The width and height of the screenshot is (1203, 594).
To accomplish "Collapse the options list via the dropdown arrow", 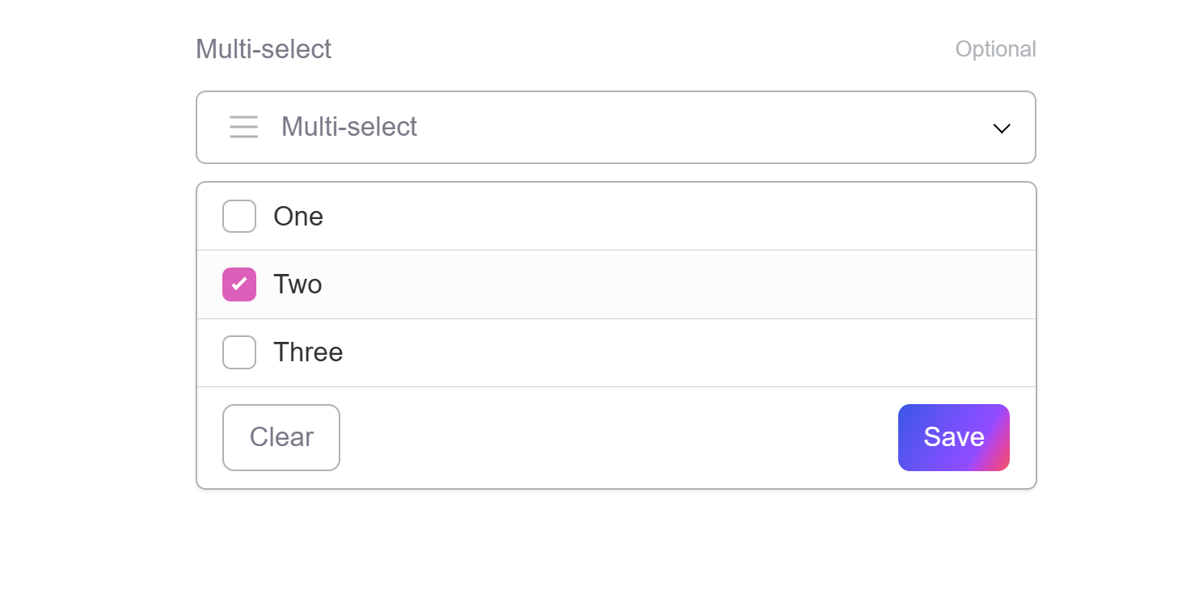I will tap(1002, 128).
